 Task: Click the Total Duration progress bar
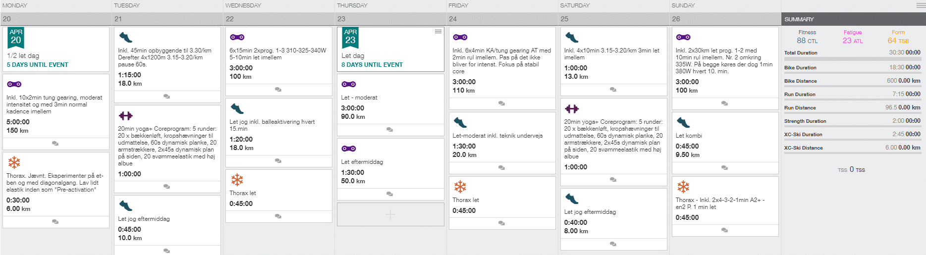852,59
